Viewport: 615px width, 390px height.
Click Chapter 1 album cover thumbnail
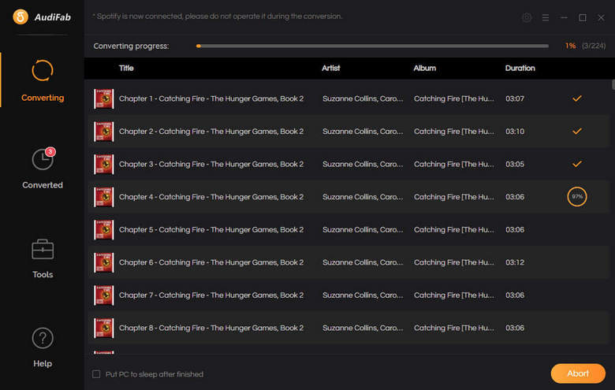103,98
